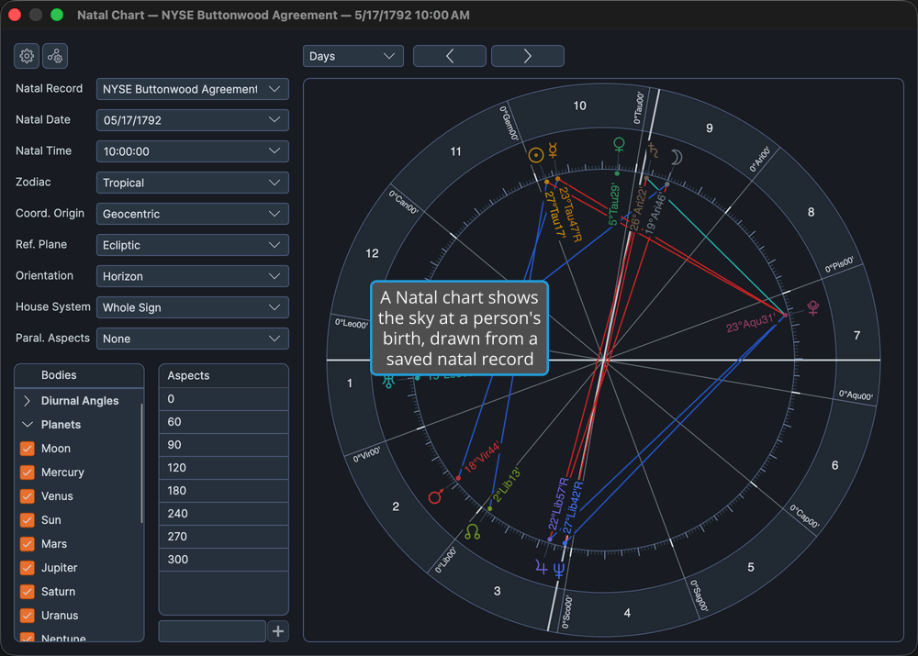Viewport: 918px width, 656px height.
Task: Open the Days time-step dropdown
Action: point(353,56)
